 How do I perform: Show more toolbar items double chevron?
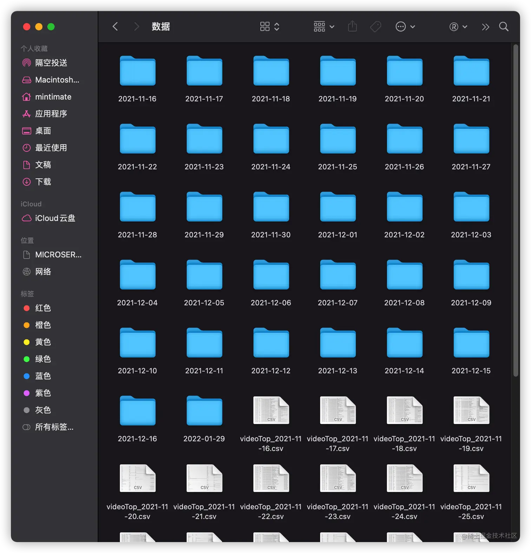485,27
